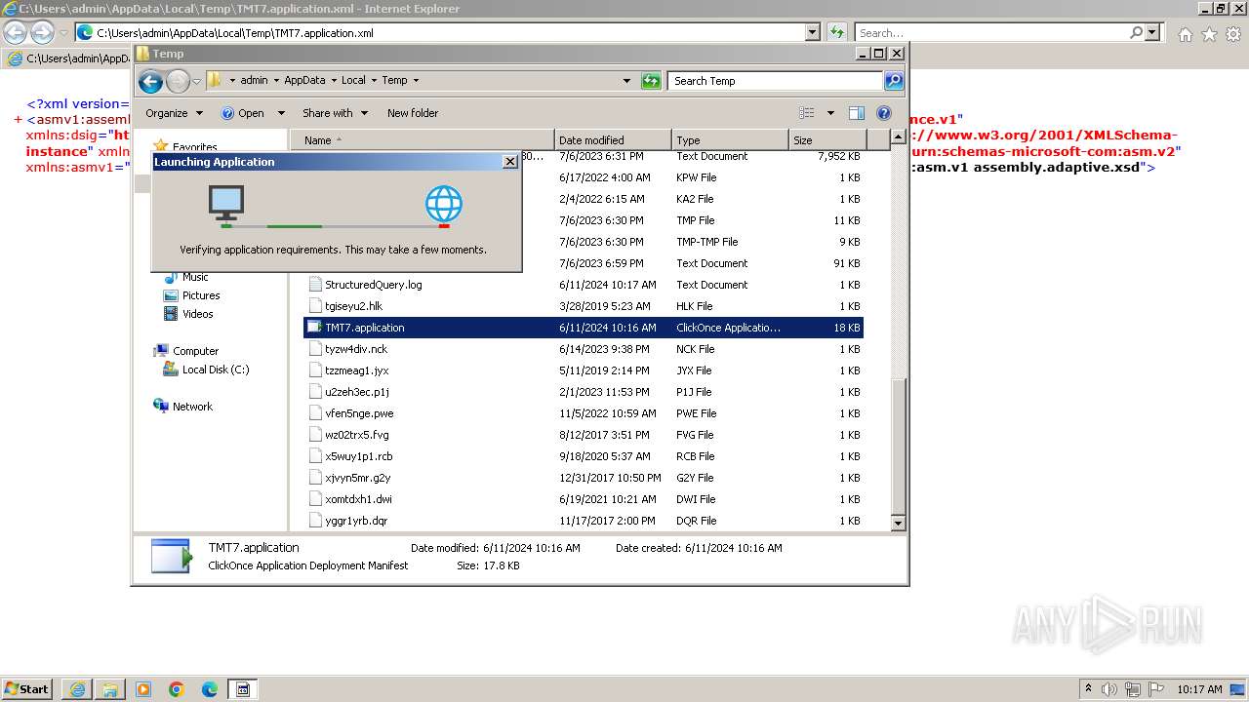Click New folder button
1249x702 pixels.
413,113
